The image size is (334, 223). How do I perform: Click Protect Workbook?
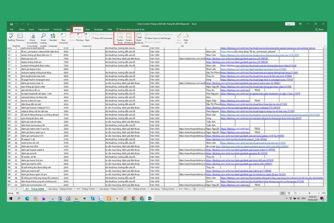(129, 38)
